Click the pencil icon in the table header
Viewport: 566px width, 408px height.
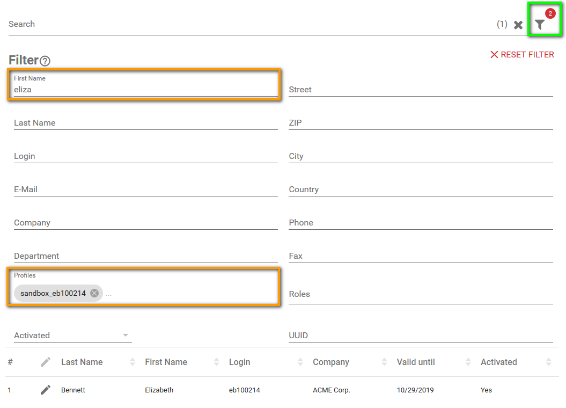pyautogui.click(x=46, y=362)
